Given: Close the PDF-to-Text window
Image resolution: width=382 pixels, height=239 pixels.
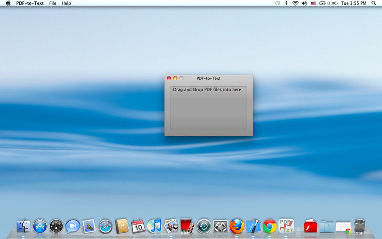Looking at the screenshot, I should point(169,78).
